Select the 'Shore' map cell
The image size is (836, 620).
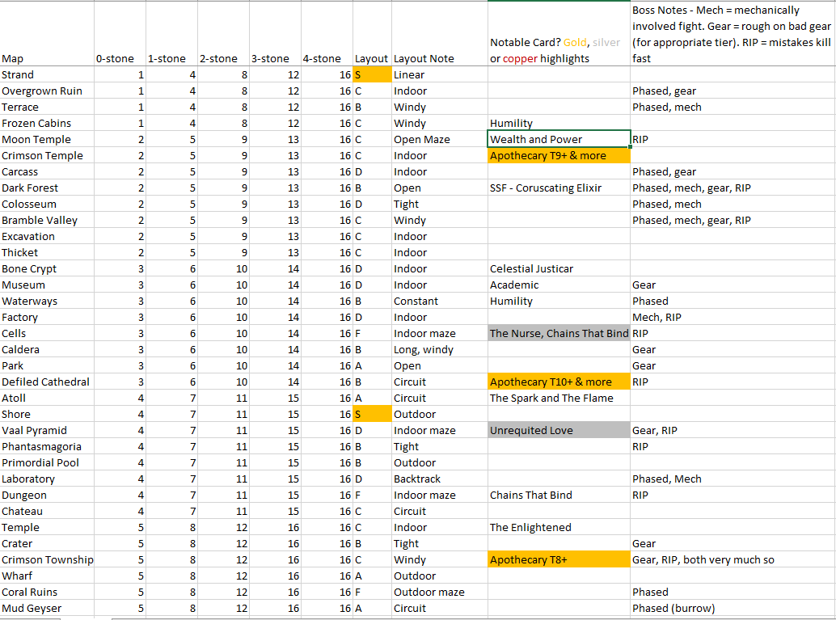tap(47, 414)
